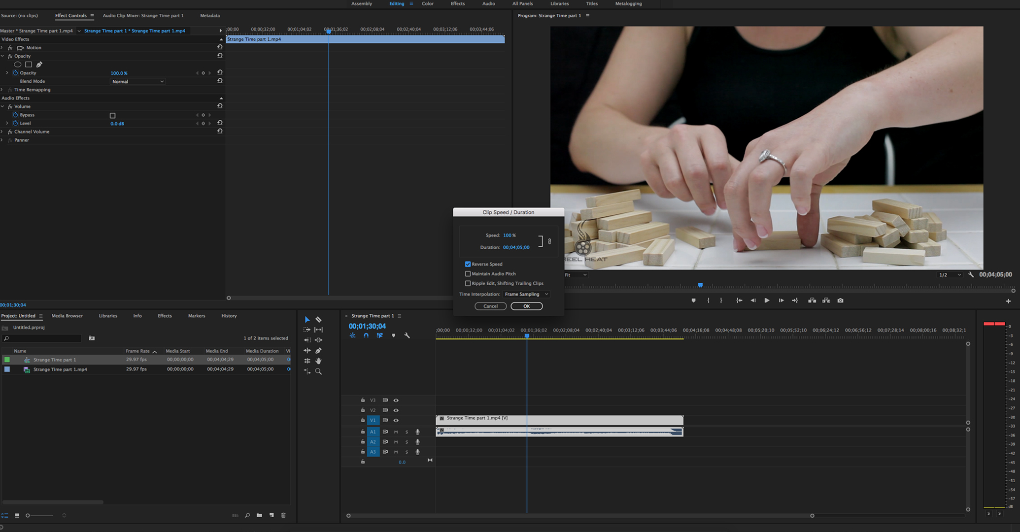Image resolution: width=1020 pixels, height=532 pixels.
Task: Toggle V3 track output eye
Action: click(x=396, y=400)
